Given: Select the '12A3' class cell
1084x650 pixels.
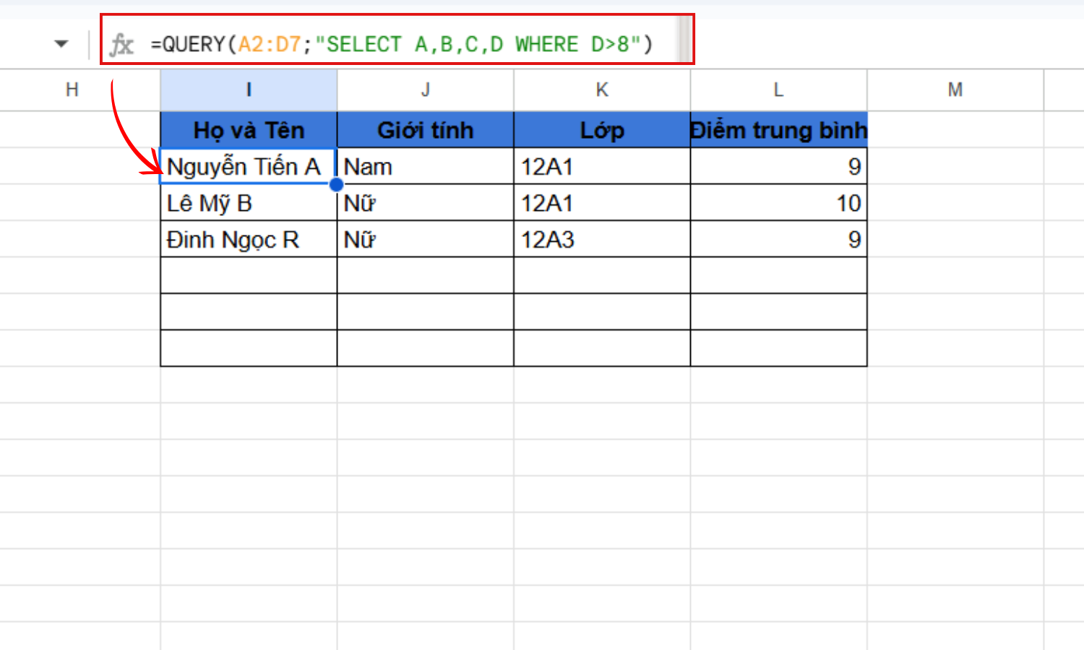Looking at the screenshot, I should click(602, 239).
